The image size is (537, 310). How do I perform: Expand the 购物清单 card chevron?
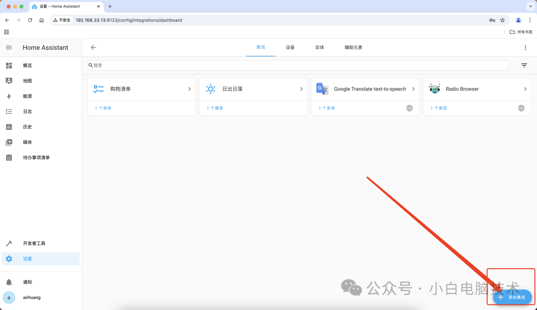[189, 89]
